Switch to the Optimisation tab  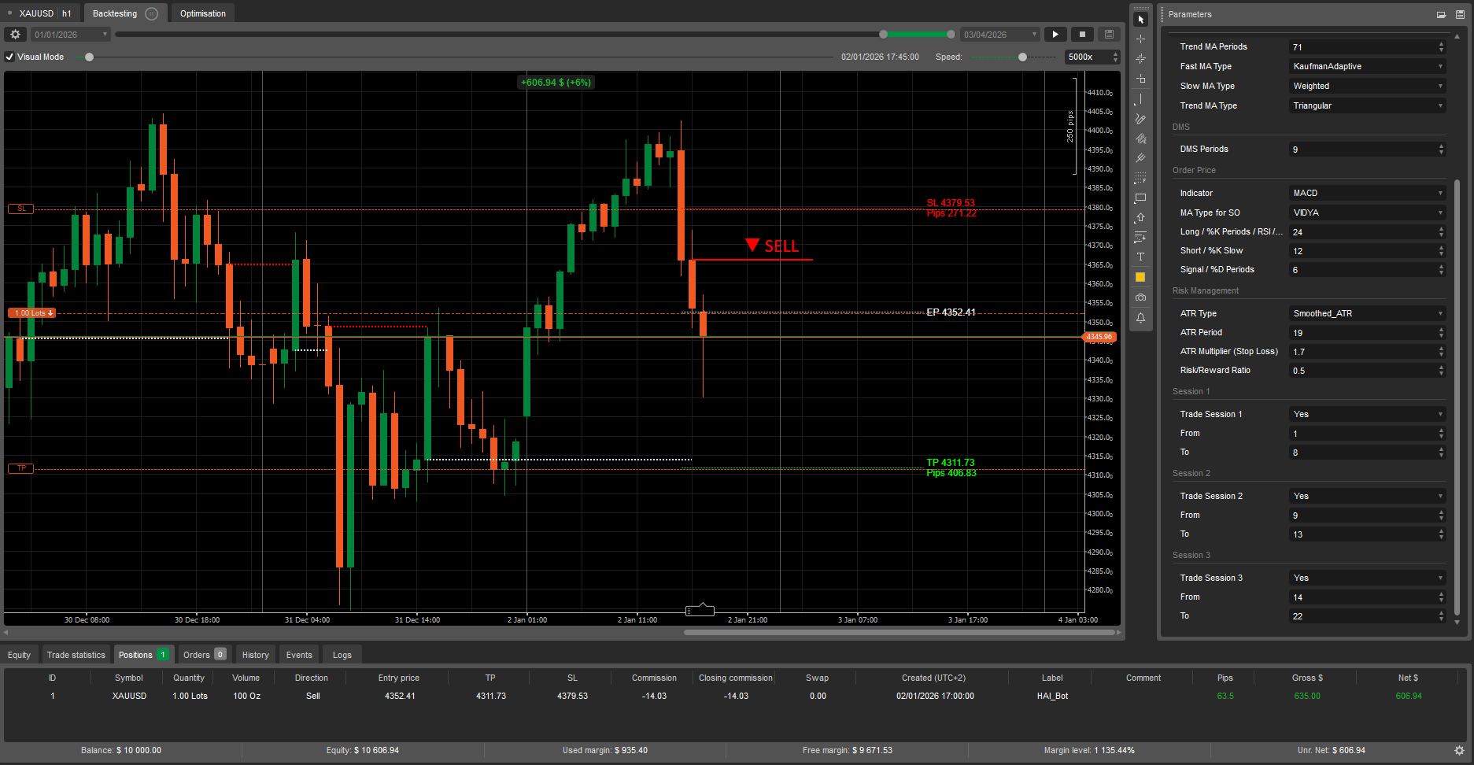point(202,13)
